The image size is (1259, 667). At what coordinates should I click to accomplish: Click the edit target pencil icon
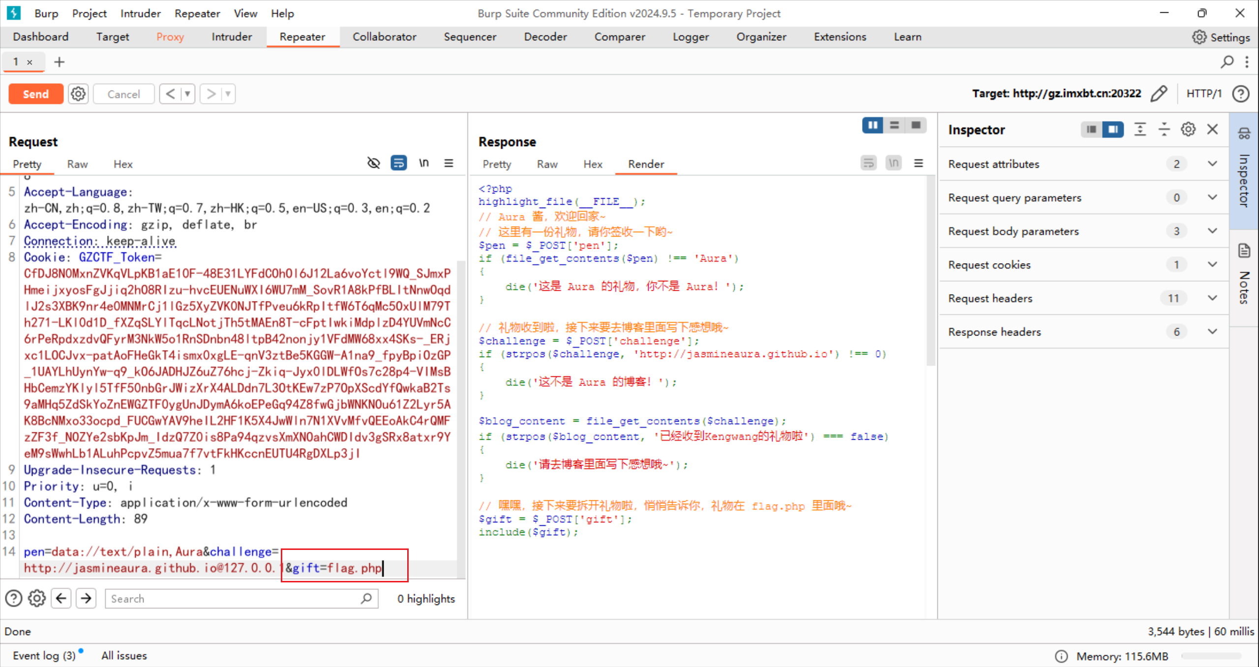coord(1159,93)
